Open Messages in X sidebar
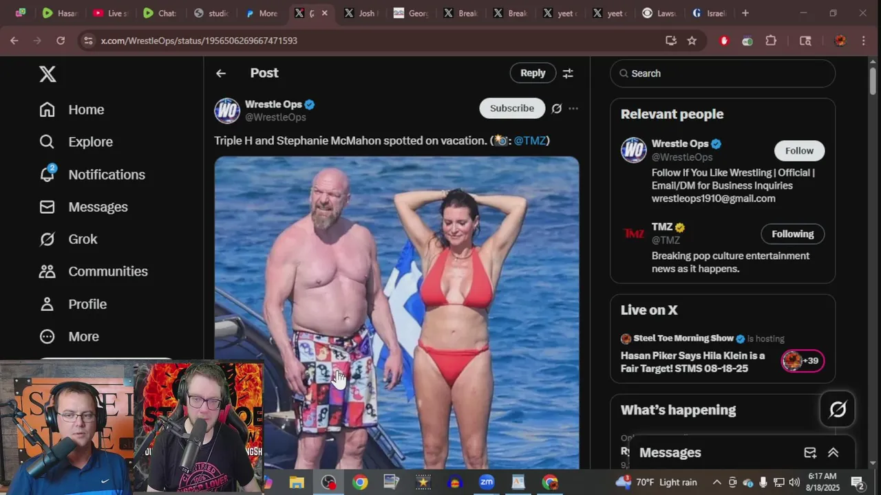The height and width of the screenshot is (495, 881). [x=84, y=207]
